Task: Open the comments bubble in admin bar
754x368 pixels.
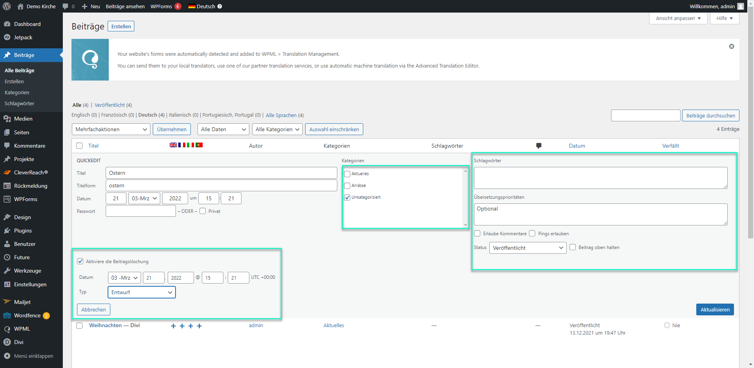Action: click(x=66, y=6)
